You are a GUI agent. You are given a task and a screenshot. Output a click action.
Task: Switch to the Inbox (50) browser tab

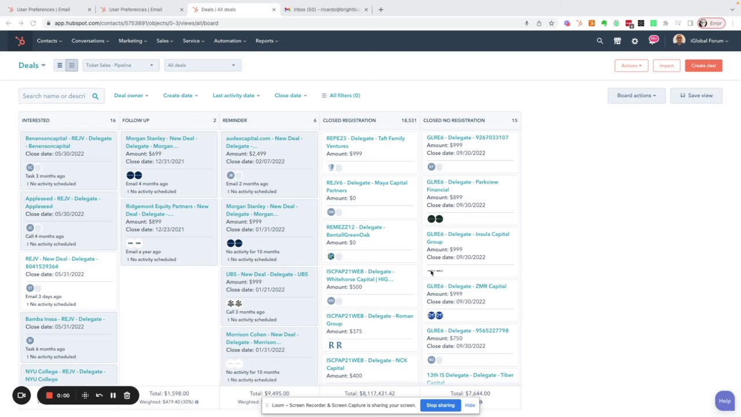tap(325, 9)
